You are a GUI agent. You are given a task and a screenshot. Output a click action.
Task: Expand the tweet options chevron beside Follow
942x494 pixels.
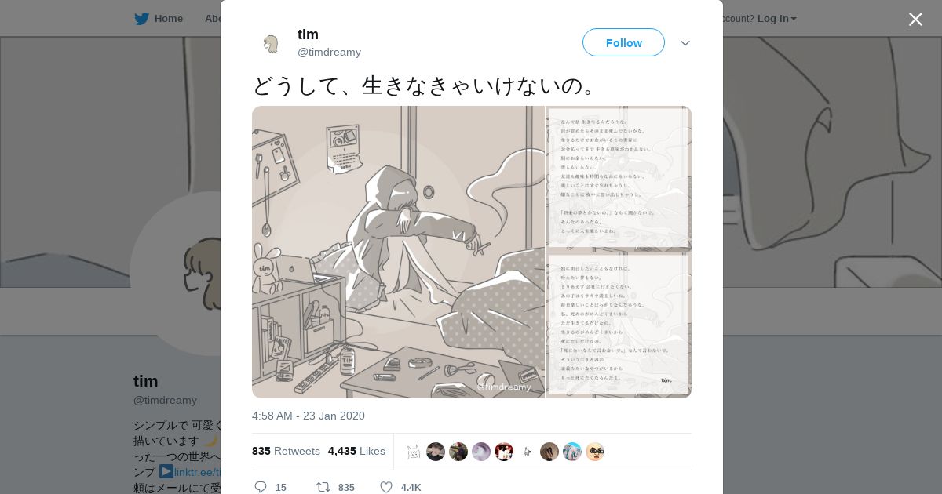tap(685, 43)
